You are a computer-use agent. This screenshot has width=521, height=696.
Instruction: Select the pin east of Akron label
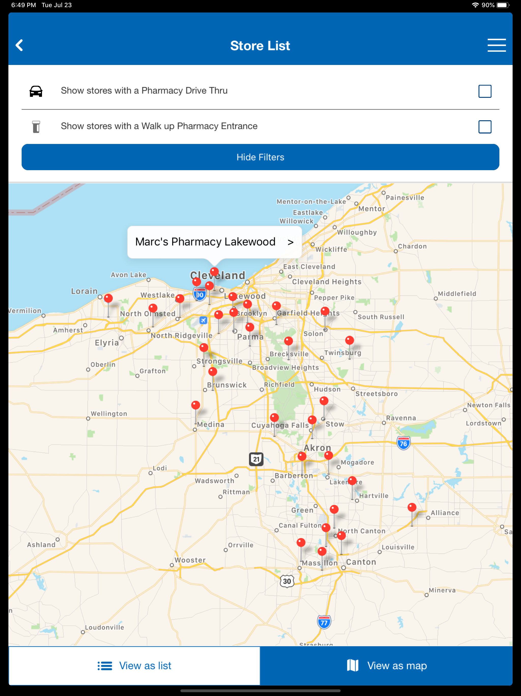(x=328, y=455)
